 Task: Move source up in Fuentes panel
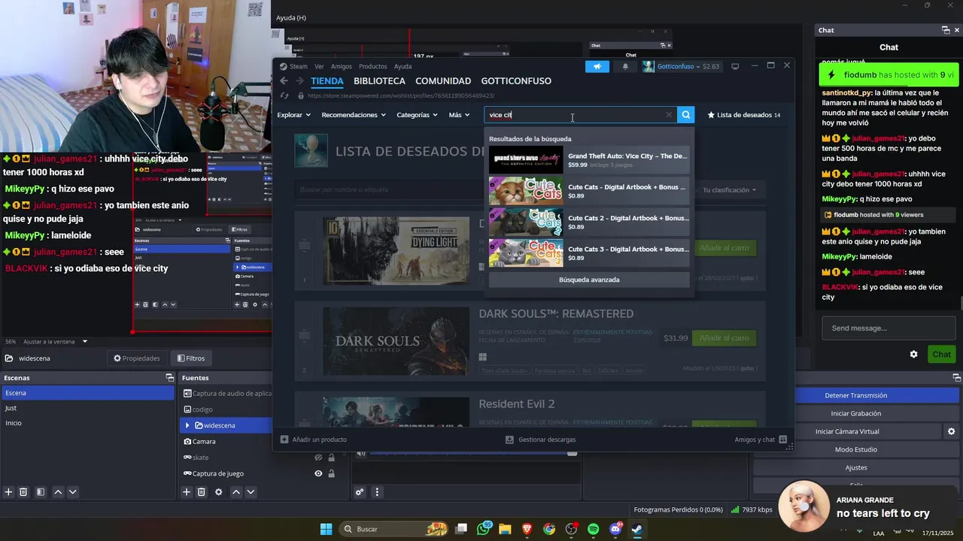236,492
